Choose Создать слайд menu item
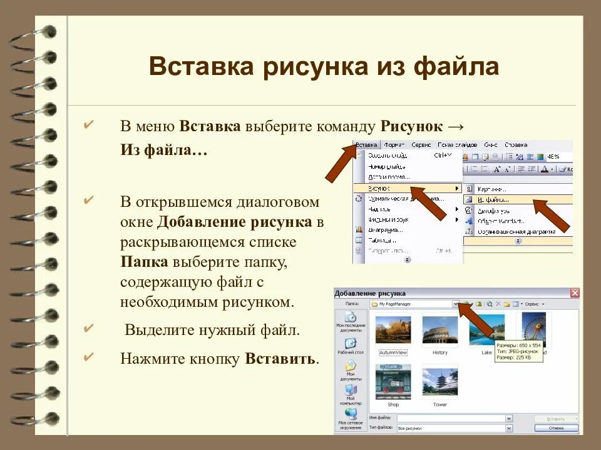This screenshot has width=601, height=450. (x=409, y=156)
